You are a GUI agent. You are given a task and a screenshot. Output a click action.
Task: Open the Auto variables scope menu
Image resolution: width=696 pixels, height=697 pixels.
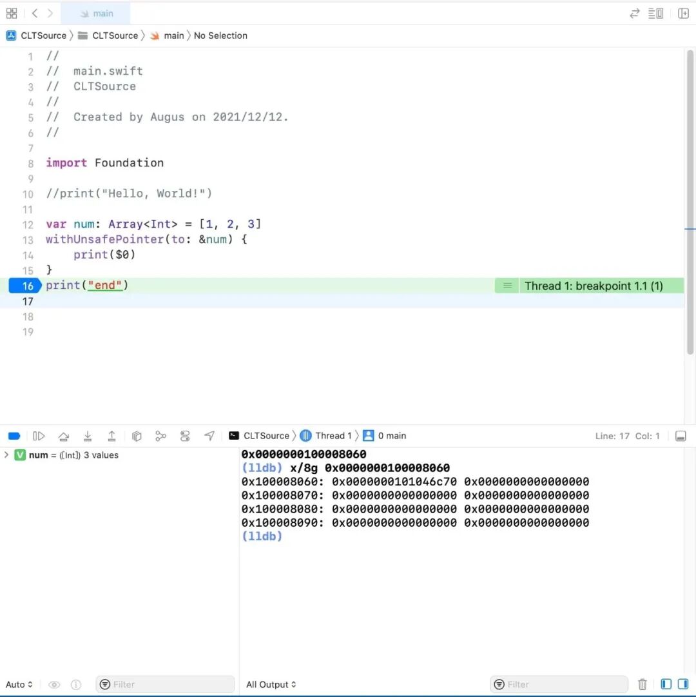click(x=19, y=685)
